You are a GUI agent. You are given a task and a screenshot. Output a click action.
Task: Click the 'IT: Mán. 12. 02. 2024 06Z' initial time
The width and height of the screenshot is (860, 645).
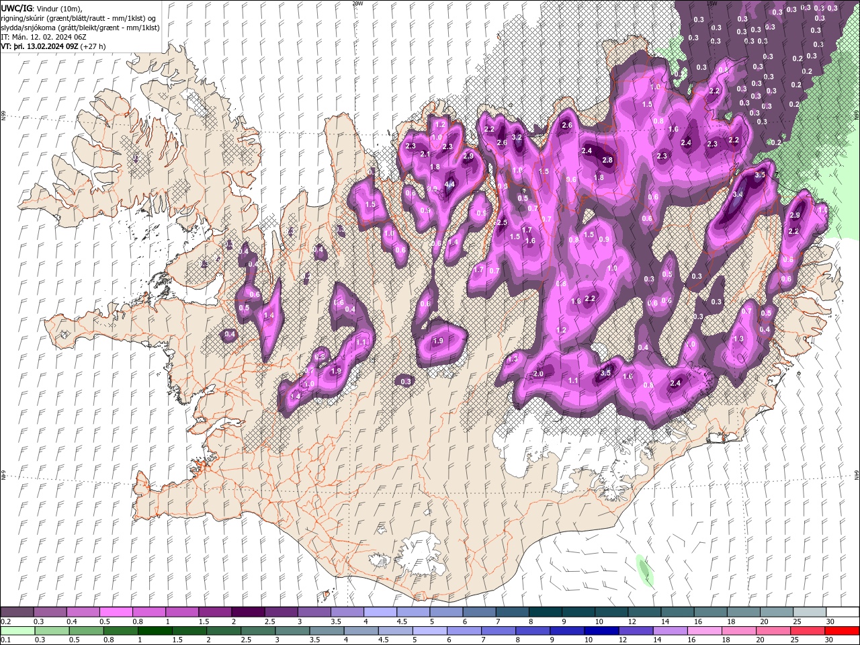coord(44,37)
